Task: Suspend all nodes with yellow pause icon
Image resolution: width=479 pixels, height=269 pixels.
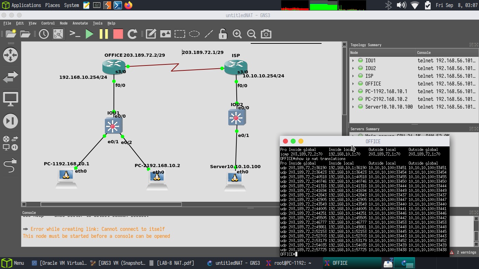Action: click(104, 34)
